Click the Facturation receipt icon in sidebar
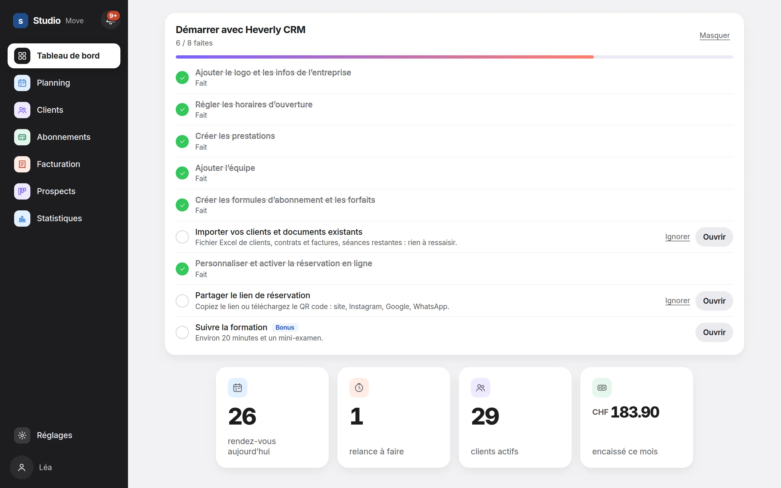The image size is (781, 488). tap(22, 164)
